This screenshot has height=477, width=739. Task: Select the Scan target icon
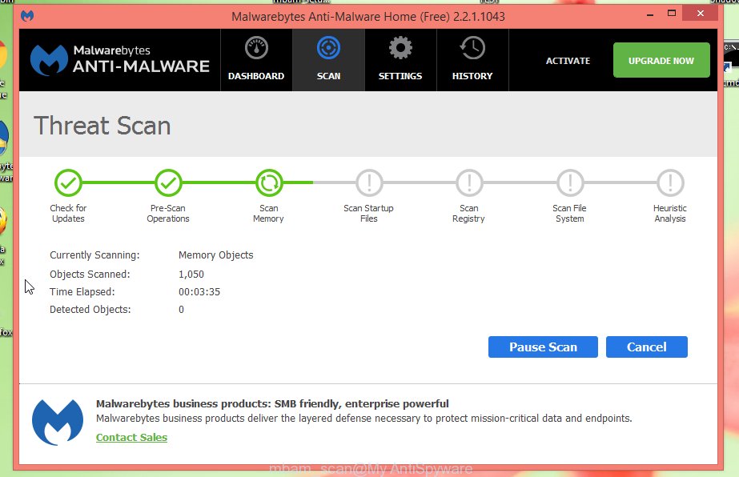(328, 48)
